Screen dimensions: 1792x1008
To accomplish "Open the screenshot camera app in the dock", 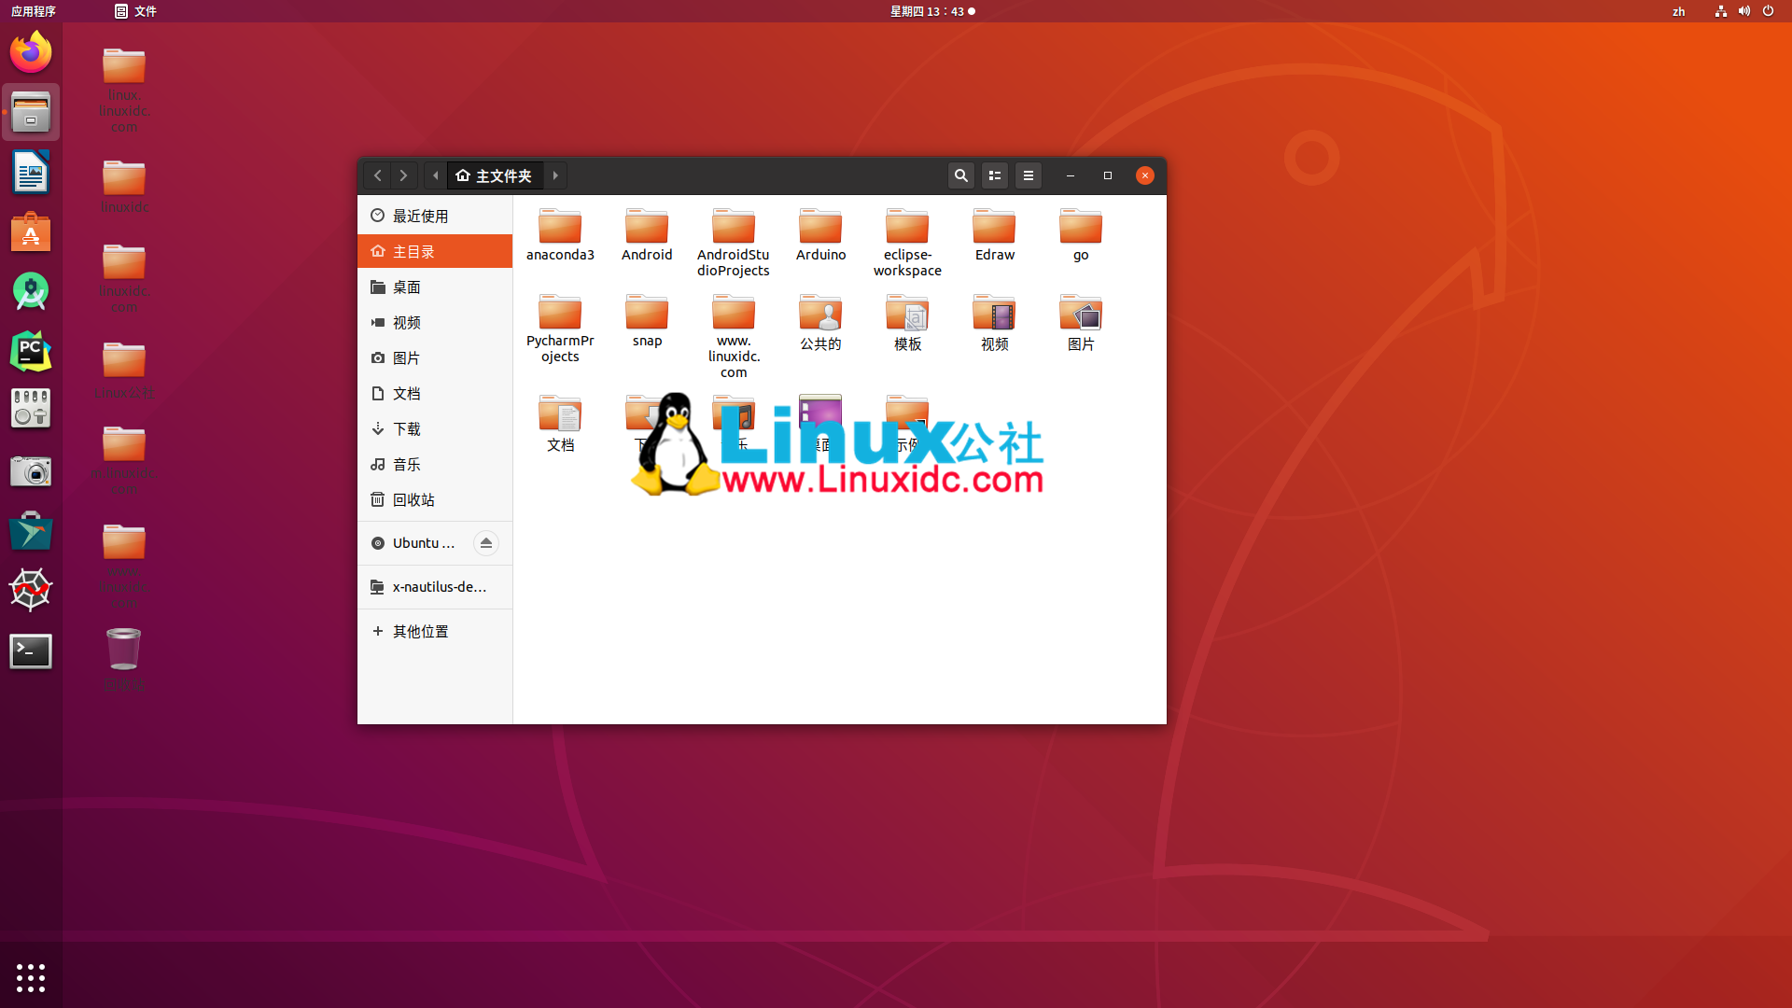I will [31, 471].
